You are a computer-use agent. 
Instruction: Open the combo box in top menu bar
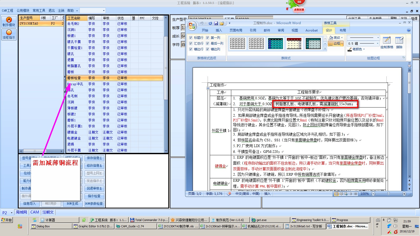(x=93, y=10)
